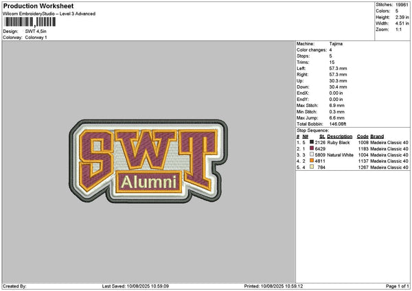Click the Down value 30.4 mm
Image resolution: width=412 pixels, height=291 pixels.
[x=338, y=87]
